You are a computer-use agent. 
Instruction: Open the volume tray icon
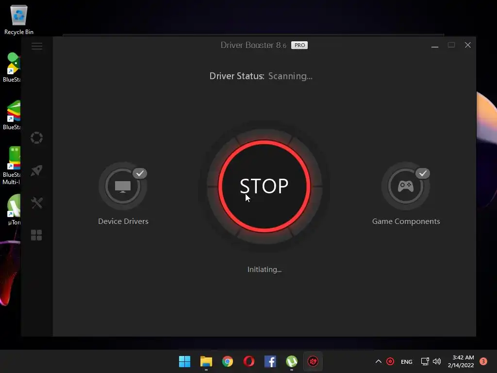(x=437, y=361)
